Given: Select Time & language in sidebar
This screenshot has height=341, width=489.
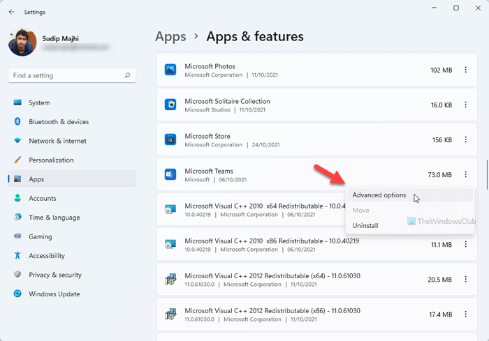Looking at the screenshot, I should coord(54,218).
